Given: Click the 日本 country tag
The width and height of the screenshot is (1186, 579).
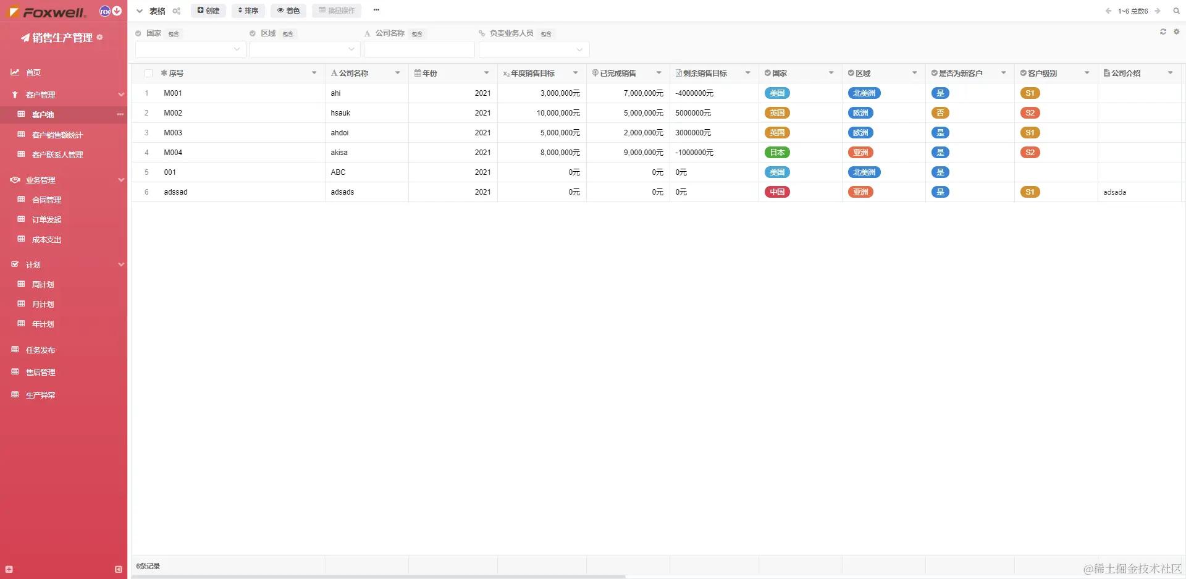Looking at the screenshot, I should point(777,153).
